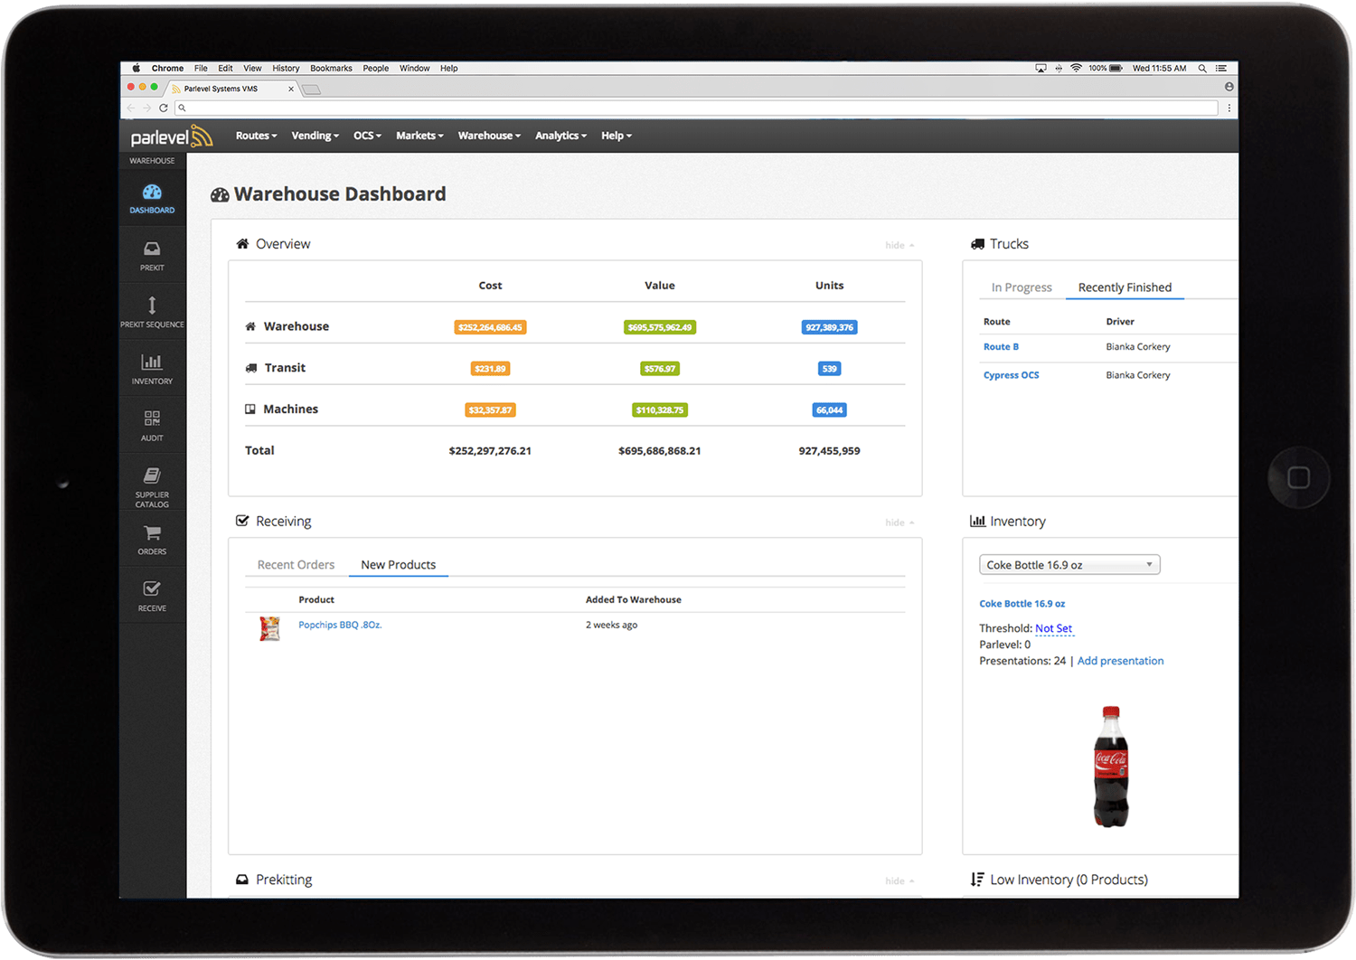Viewport: 1356px width, 960px height.
Task: Open the Supplier Catalog sidebar icon
Action: coord(152,475)
